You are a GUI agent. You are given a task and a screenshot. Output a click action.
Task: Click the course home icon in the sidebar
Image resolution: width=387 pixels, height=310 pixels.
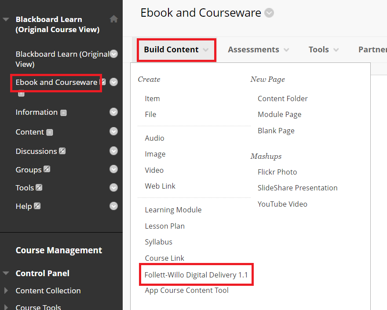click(x=113, y=19)
